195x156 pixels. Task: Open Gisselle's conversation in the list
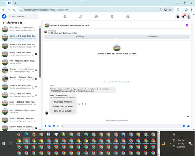[19, 128]
